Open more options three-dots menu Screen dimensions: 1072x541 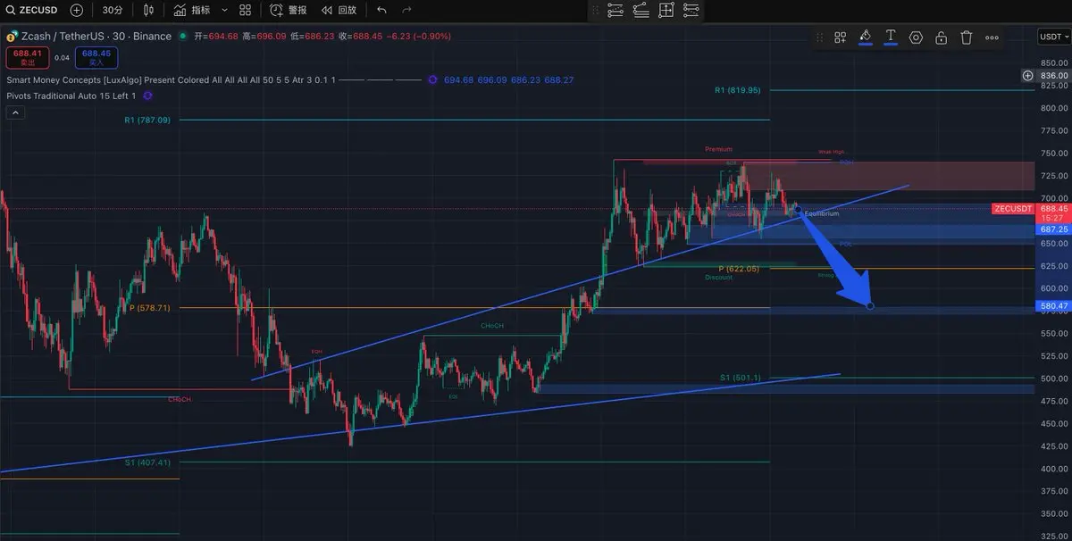point(992,37)
